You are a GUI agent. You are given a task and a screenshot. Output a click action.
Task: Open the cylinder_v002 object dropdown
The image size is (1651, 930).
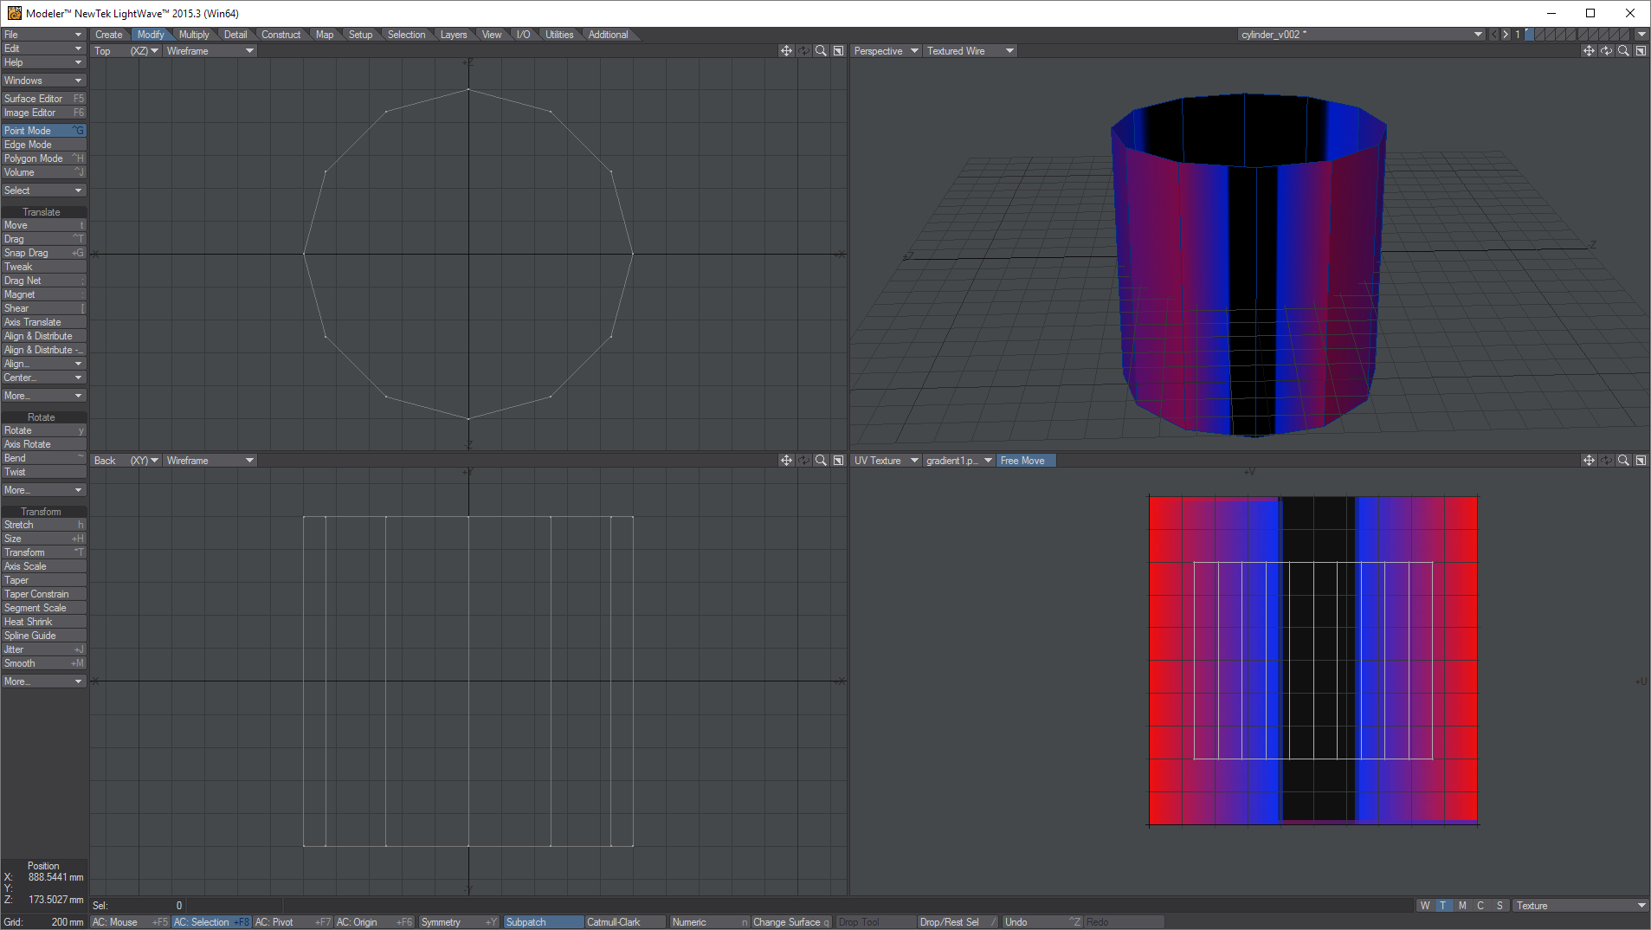point(1477,35)
